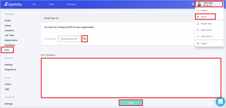Select Chat with us menu entry
This screenshot has height=108, width=226.
[209, 36]
